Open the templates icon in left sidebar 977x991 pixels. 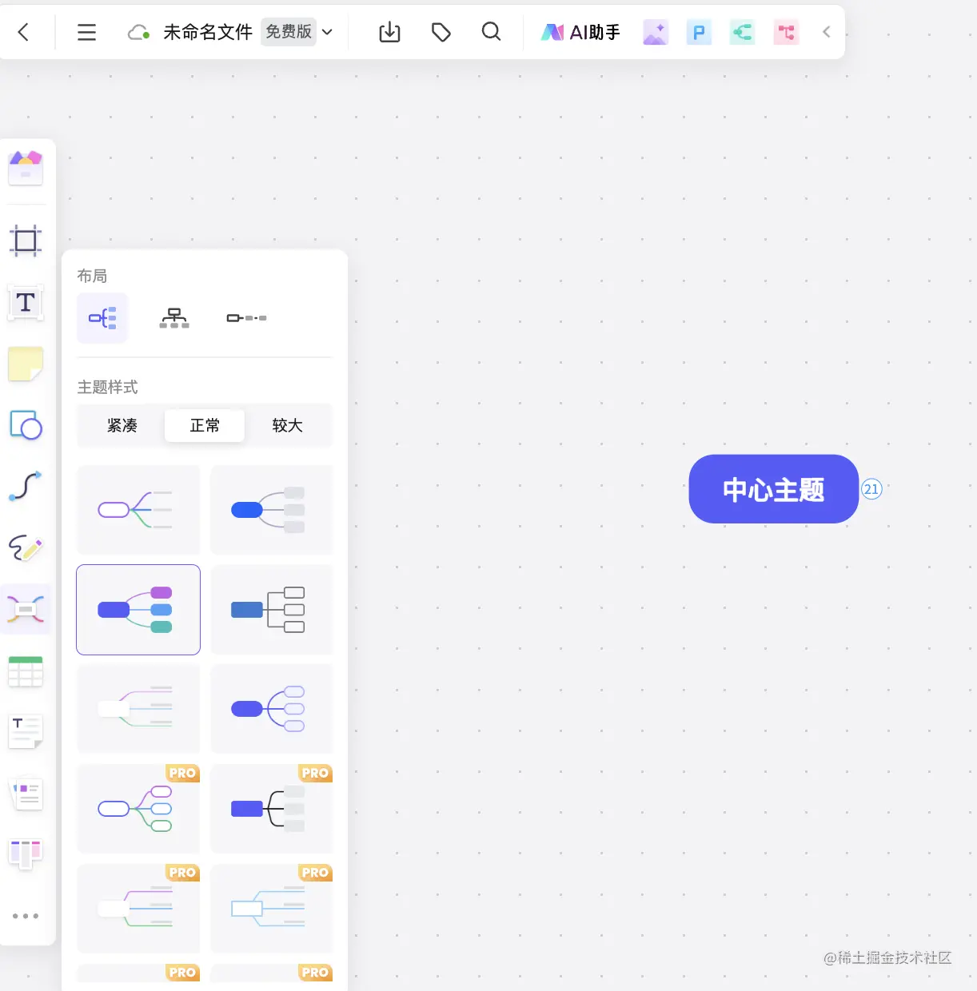[x=26, y=168]
